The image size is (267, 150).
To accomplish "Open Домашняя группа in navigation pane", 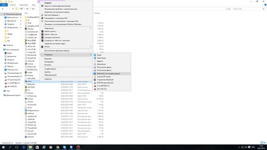I will click(x=13, y=95).
